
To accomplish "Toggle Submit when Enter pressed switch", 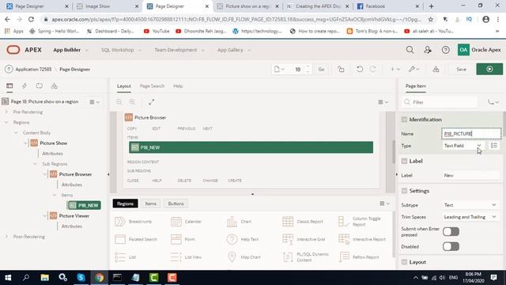I will (x=451, y=231).
